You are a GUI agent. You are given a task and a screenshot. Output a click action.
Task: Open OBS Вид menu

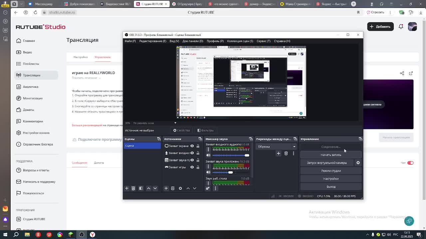point(174,41)
